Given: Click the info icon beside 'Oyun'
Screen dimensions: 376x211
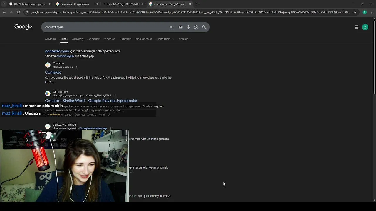Looking at the screenshot, I should 109,115.
